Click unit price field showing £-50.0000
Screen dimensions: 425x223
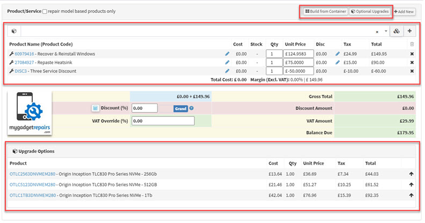(298, 71)
